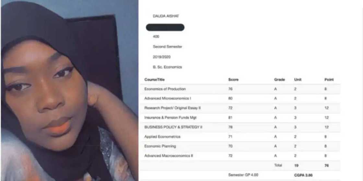Select the Economics of Production row
The width and height of the screenshot is (363, 181).
pos(240,89)
